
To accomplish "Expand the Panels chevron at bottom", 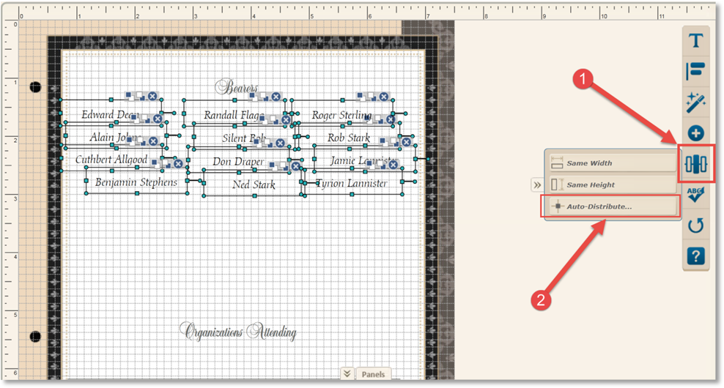I will tap(347, 373).
